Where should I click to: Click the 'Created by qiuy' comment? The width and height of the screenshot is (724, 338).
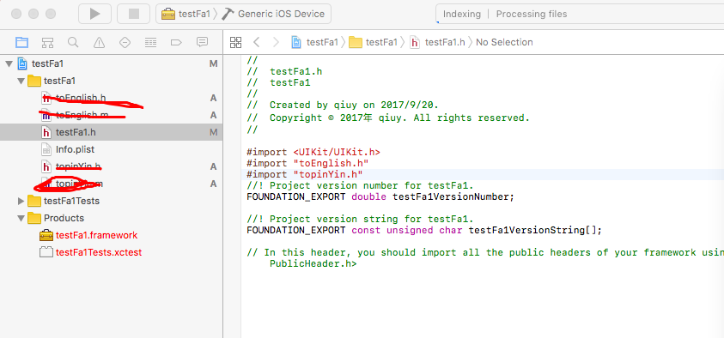pos(343,106)
